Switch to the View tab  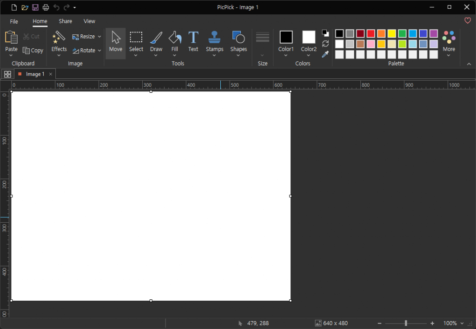coord(89,21)
